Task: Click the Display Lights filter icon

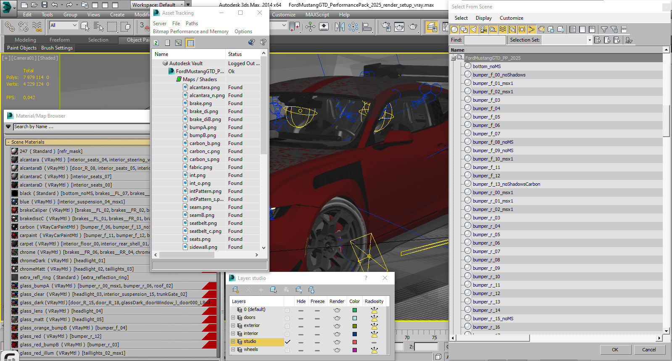Action: pos(474,29)
